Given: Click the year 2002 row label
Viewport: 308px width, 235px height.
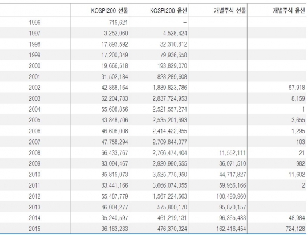Looking at the screenshot, I should tap(35, 88).
